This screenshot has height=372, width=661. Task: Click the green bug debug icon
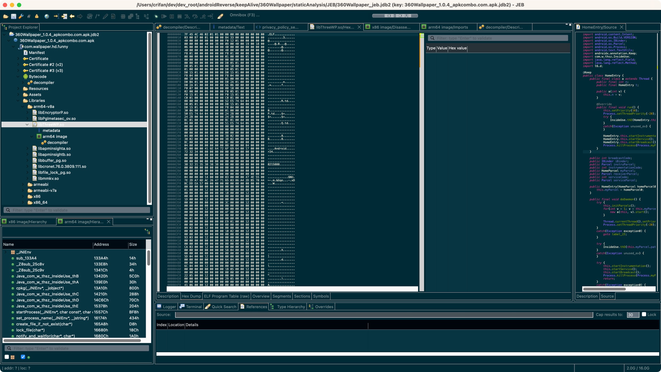pyautogui.click(x=156, y=16)
